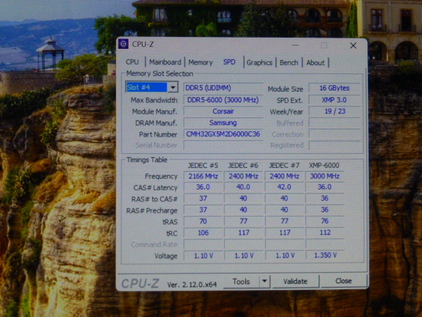The width and height of the screenshot is (422, 317).
Task: Click the Close button at bottom
Action: coord(344,281)
